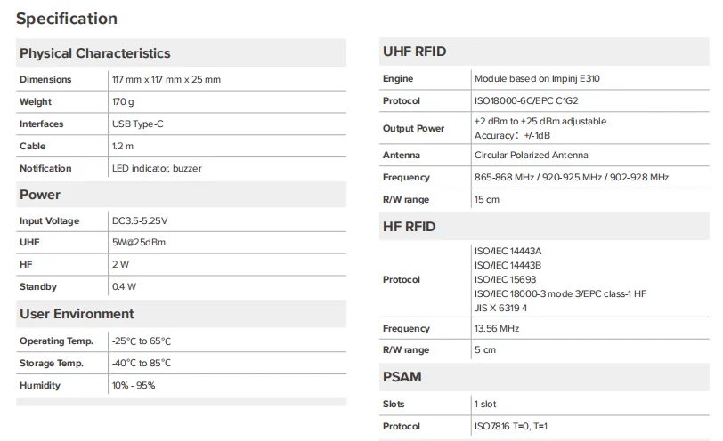Click the Operating Temp. value
The width and height of the screenshot is (723, 441).
point(142,341)
